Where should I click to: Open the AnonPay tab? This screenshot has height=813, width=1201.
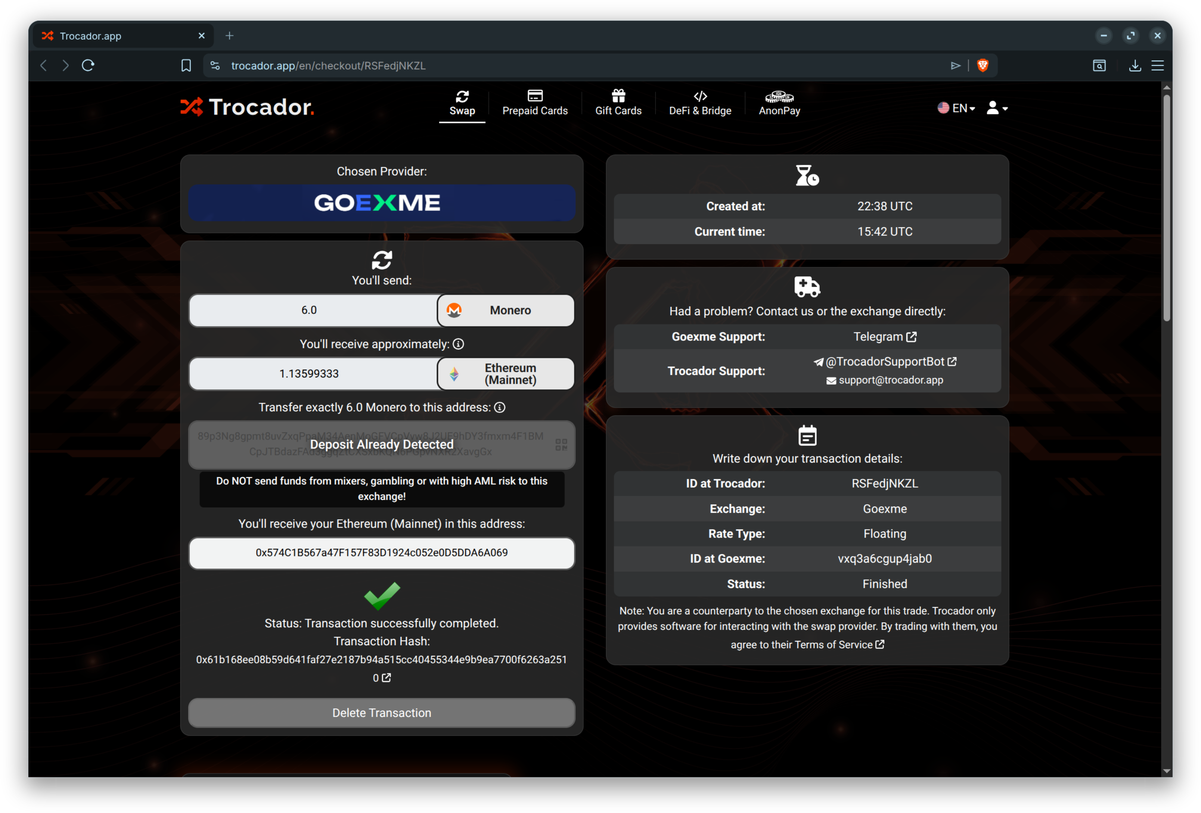click(779, 103)
